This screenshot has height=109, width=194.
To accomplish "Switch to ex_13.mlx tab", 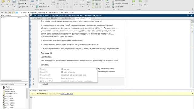I will (x=67, y=18).
